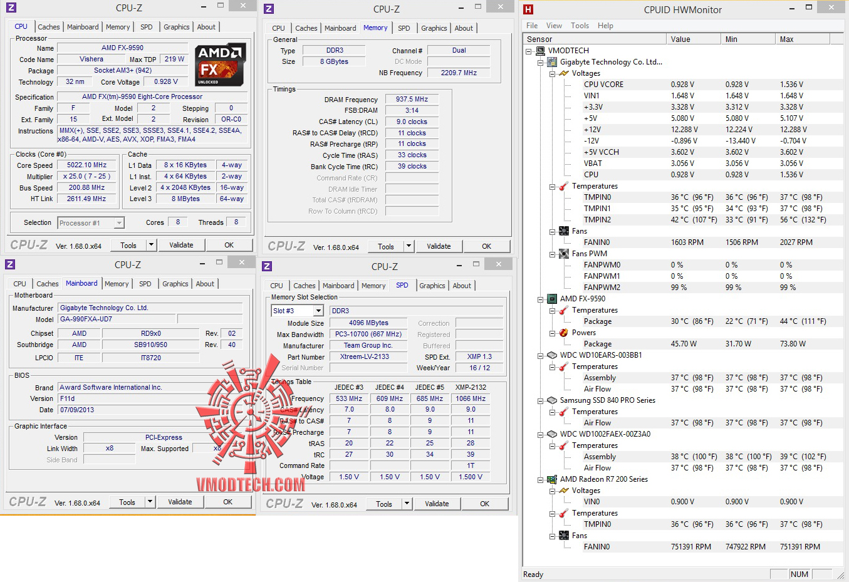Click the DRAM Frequency value 937.5 MHz
Viewport: 849px width, 582px height.
pyautogui.click(x=412, y=99)
